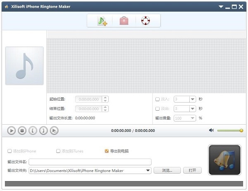Increase 结束位置 with the up stepper arrow
Image resolution: width=248 pixels, height=191 pixels.
[x=105, y=107]
